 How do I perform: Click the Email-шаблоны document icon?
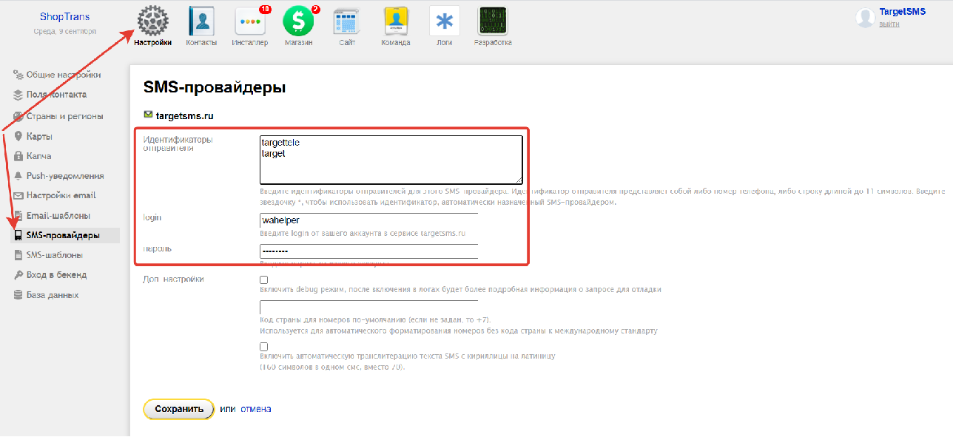pos(19,216)
